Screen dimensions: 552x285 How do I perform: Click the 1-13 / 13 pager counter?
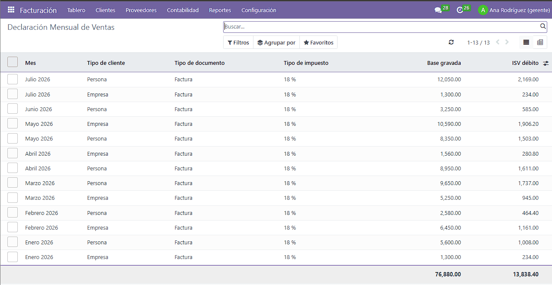tap(478, 42)
